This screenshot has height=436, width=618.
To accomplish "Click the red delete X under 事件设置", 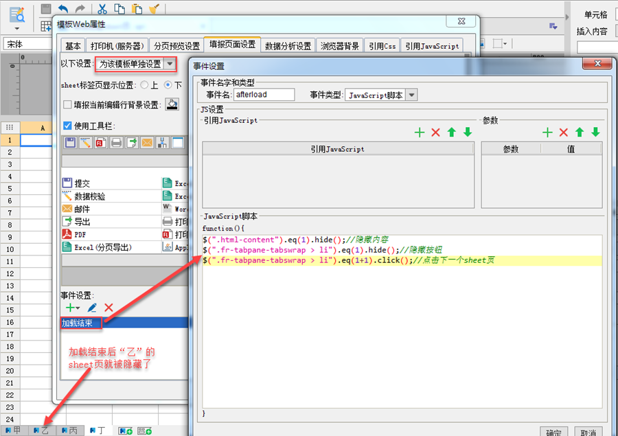I will 108,308.
